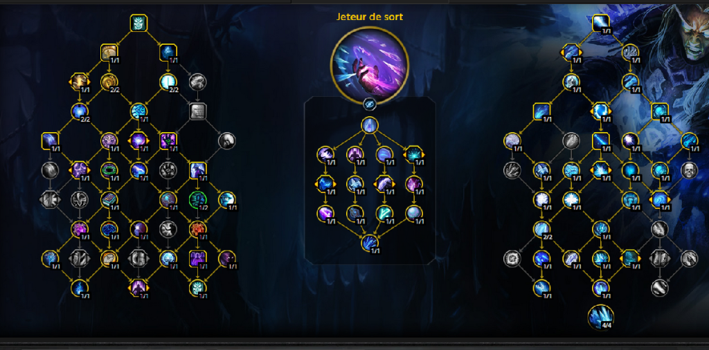
Task: Click the top node of the hero talent tree
Action: pyautogui.click(x=370, y=126)
